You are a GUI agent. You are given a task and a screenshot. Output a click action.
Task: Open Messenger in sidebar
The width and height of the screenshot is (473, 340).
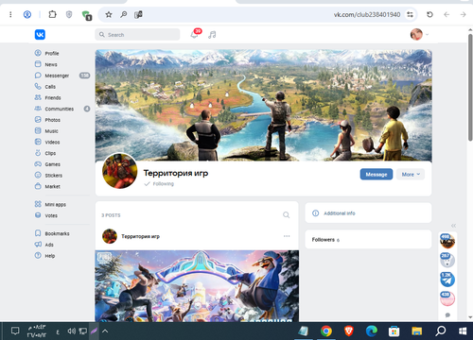[57, 76]
